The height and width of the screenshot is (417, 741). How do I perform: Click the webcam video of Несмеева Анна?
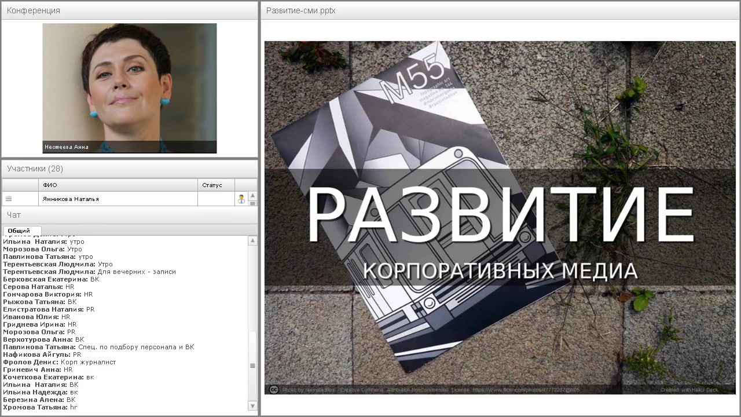(x=129, y=87)
